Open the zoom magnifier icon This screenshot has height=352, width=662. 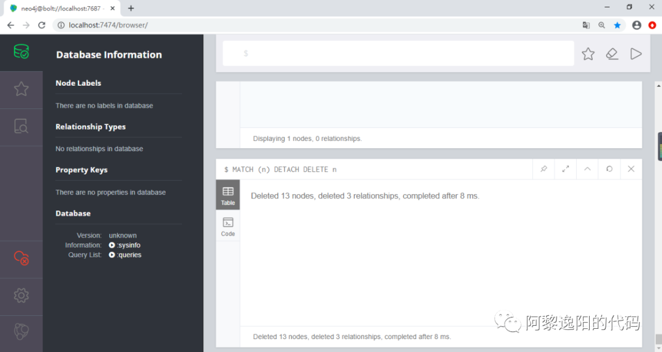pyautogui.click(x=602, y=25)
